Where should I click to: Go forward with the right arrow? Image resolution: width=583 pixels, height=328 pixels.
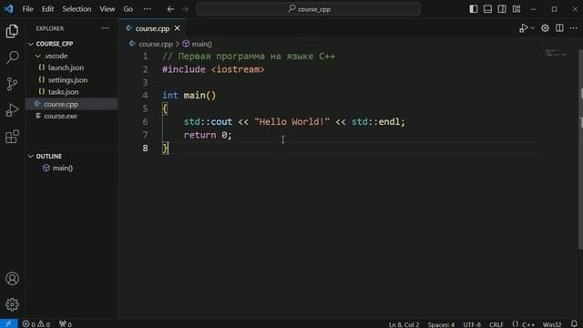[x=185, y=9]
